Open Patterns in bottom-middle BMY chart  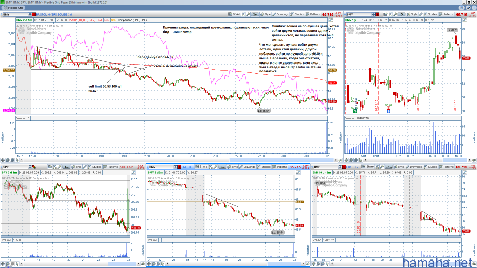point(280,167)
